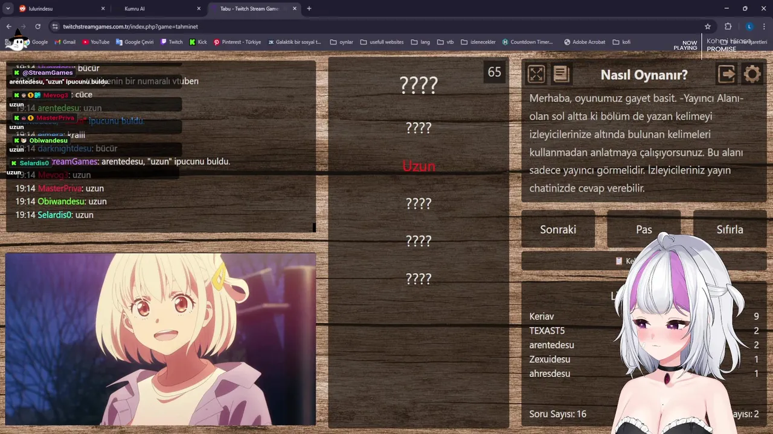Expand the oynlar bookmarks folder
Image resolution: width=773 pixels, height=434 pixels.
coord(342,42)
